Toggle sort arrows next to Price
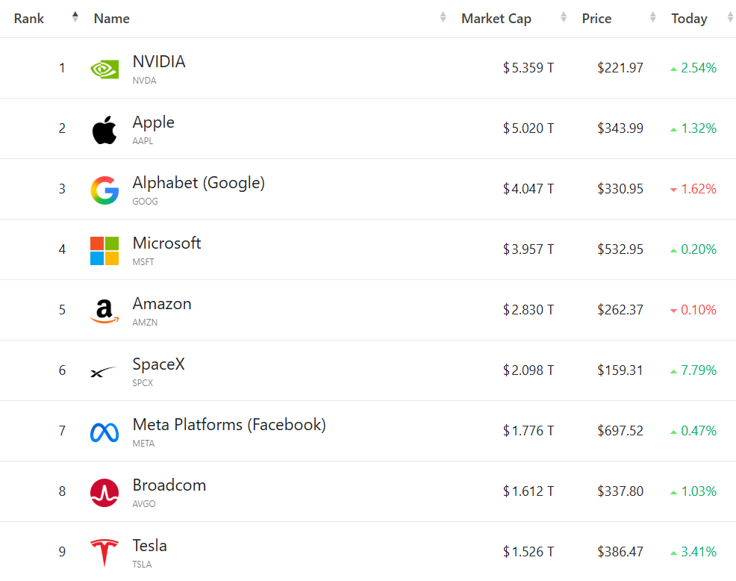 (652, 17)
